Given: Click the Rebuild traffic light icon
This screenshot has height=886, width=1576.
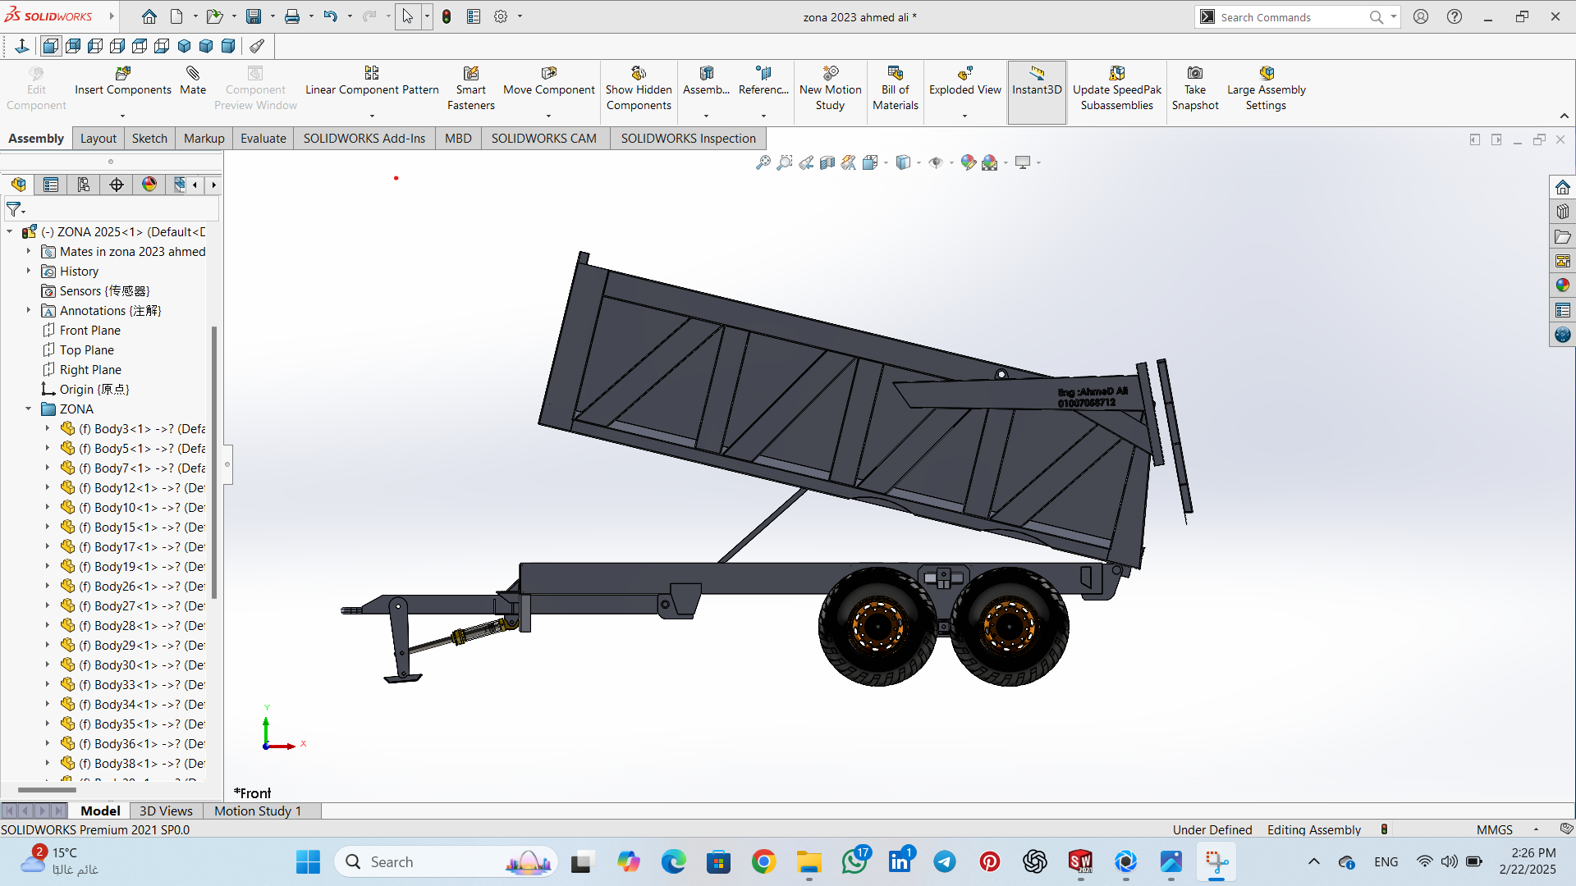Looking at the screenshot, I should (x=447, y=16).
